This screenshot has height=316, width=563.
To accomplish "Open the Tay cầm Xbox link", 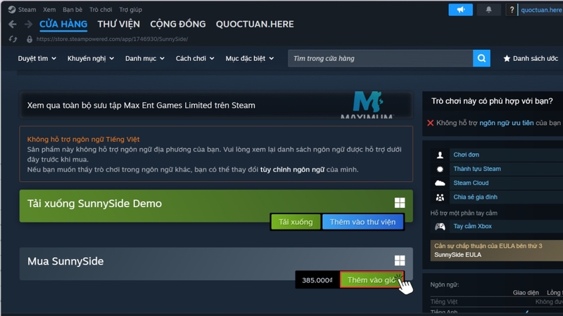I will 472,226.
